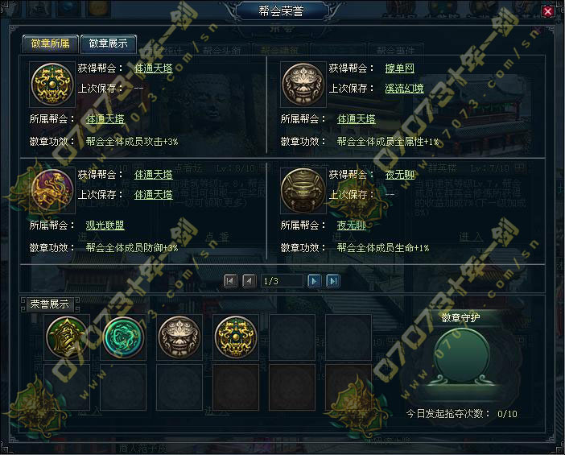Click the green 徽章守护 orb slot
565x455 pixels.
coord(463,355)
